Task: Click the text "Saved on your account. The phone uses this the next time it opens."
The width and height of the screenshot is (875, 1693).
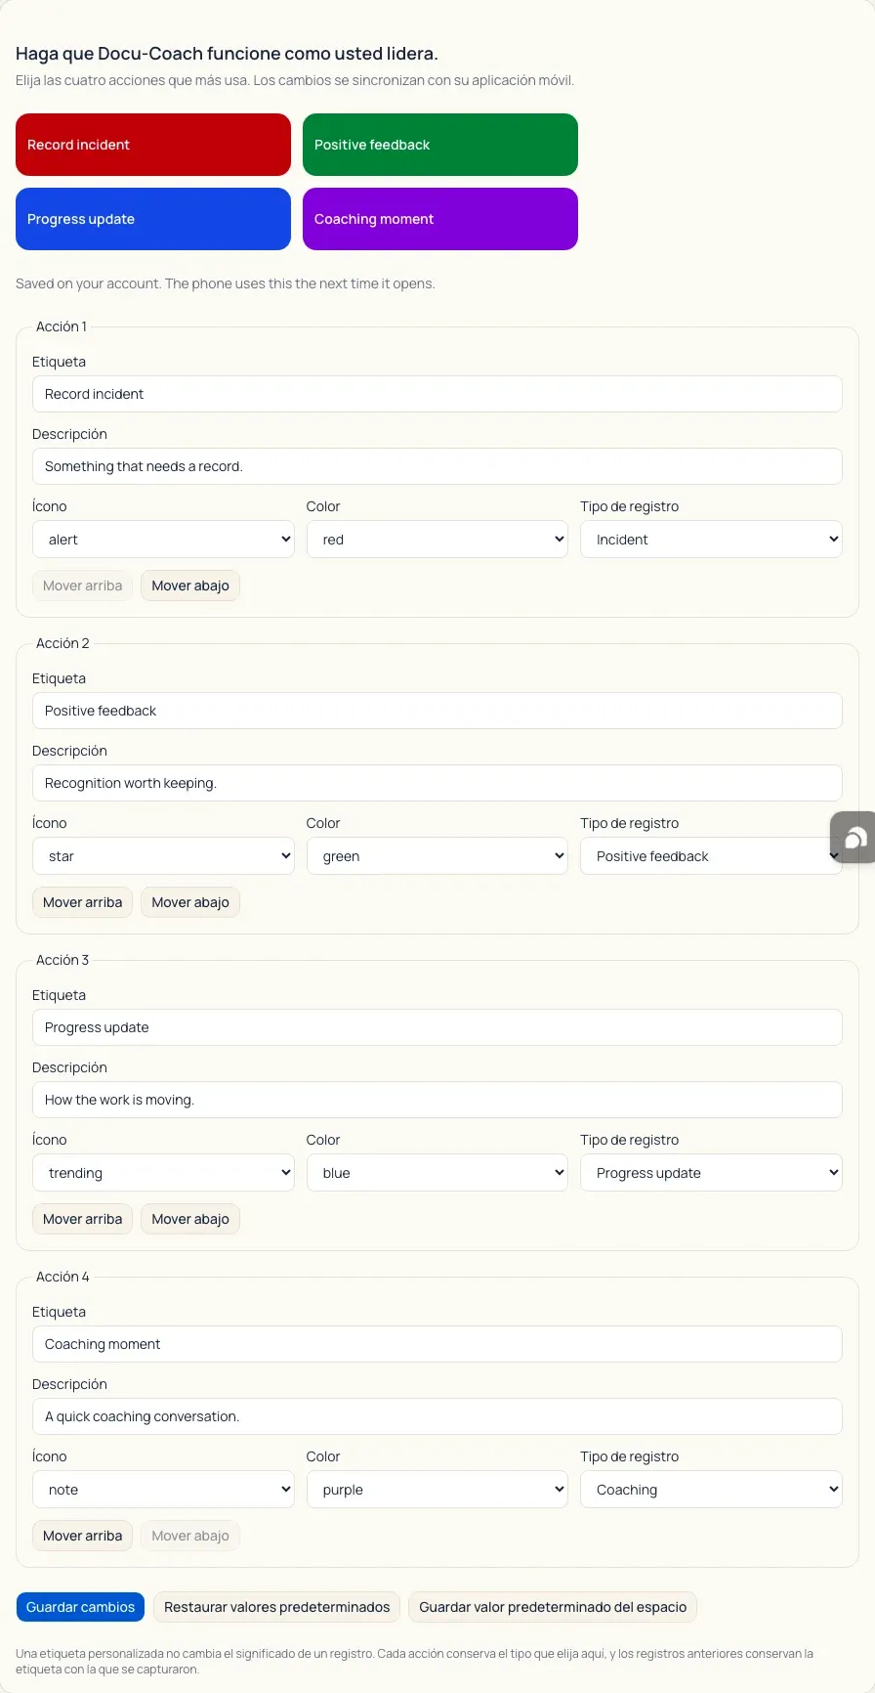Action: pyautogui.click(x=226, y=283)
